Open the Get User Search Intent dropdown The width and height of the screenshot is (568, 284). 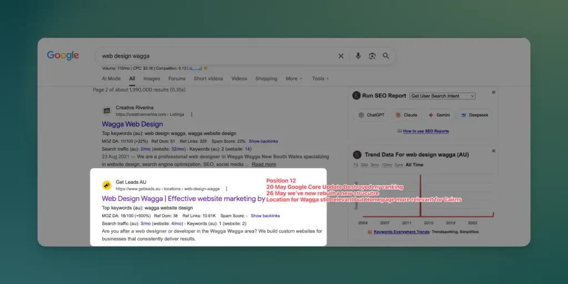pos(442,96)
